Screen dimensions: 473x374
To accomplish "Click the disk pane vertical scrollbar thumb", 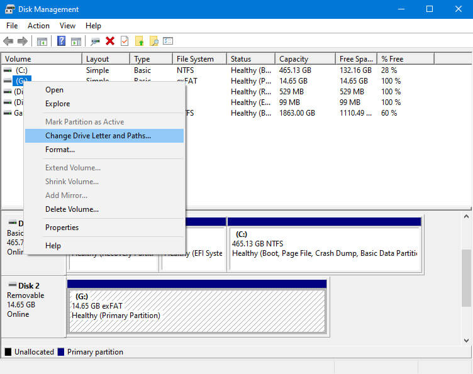I will tap(466, 278).
